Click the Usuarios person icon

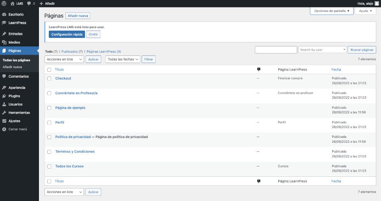click(x=4, y=104)
